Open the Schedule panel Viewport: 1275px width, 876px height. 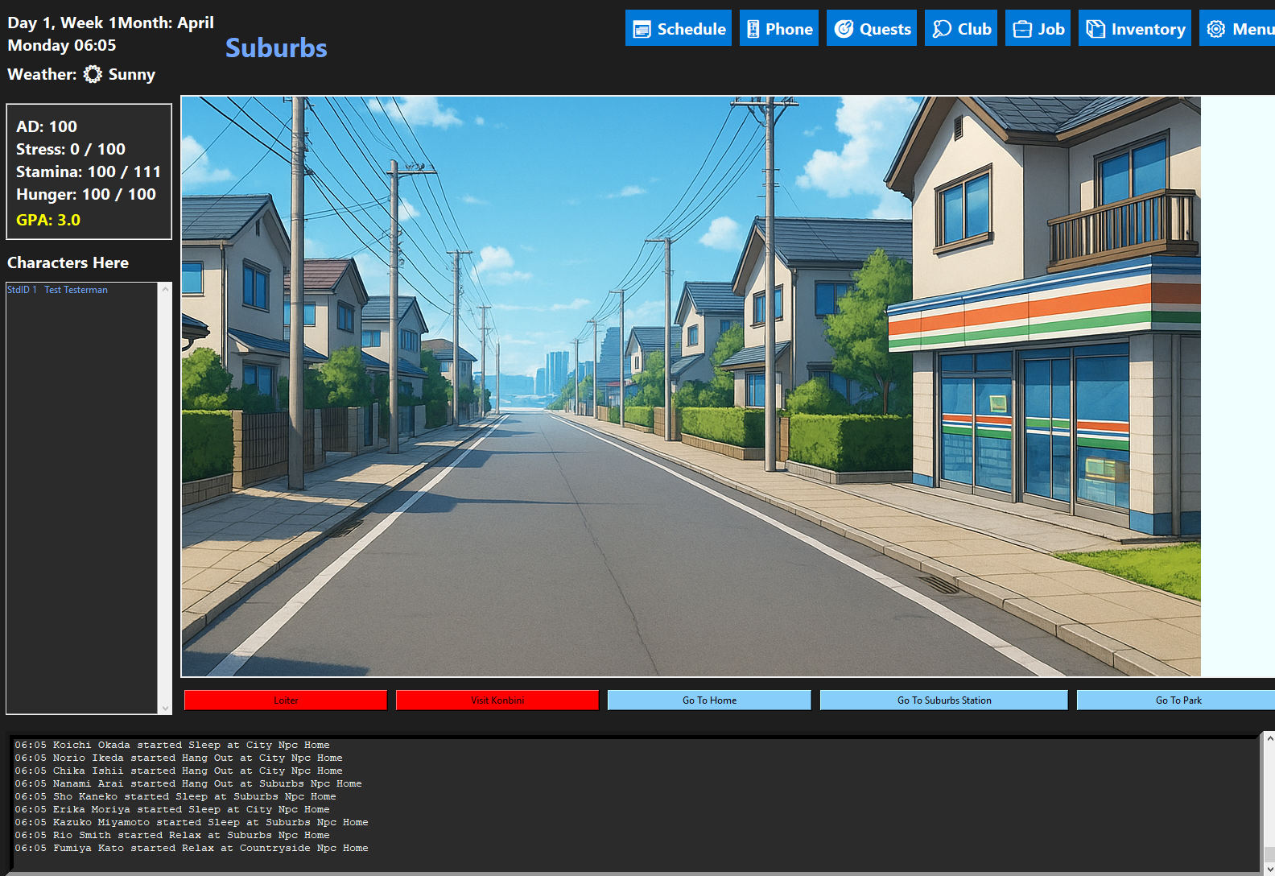[x=679, y=28]
